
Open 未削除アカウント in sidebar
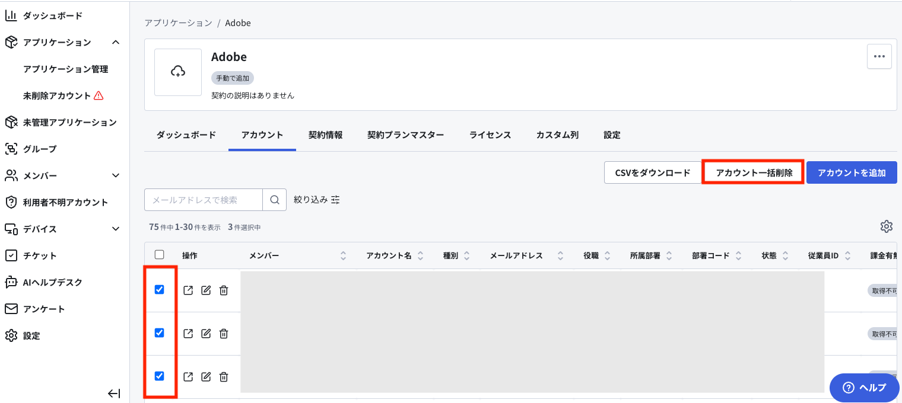tap(57, 95)
